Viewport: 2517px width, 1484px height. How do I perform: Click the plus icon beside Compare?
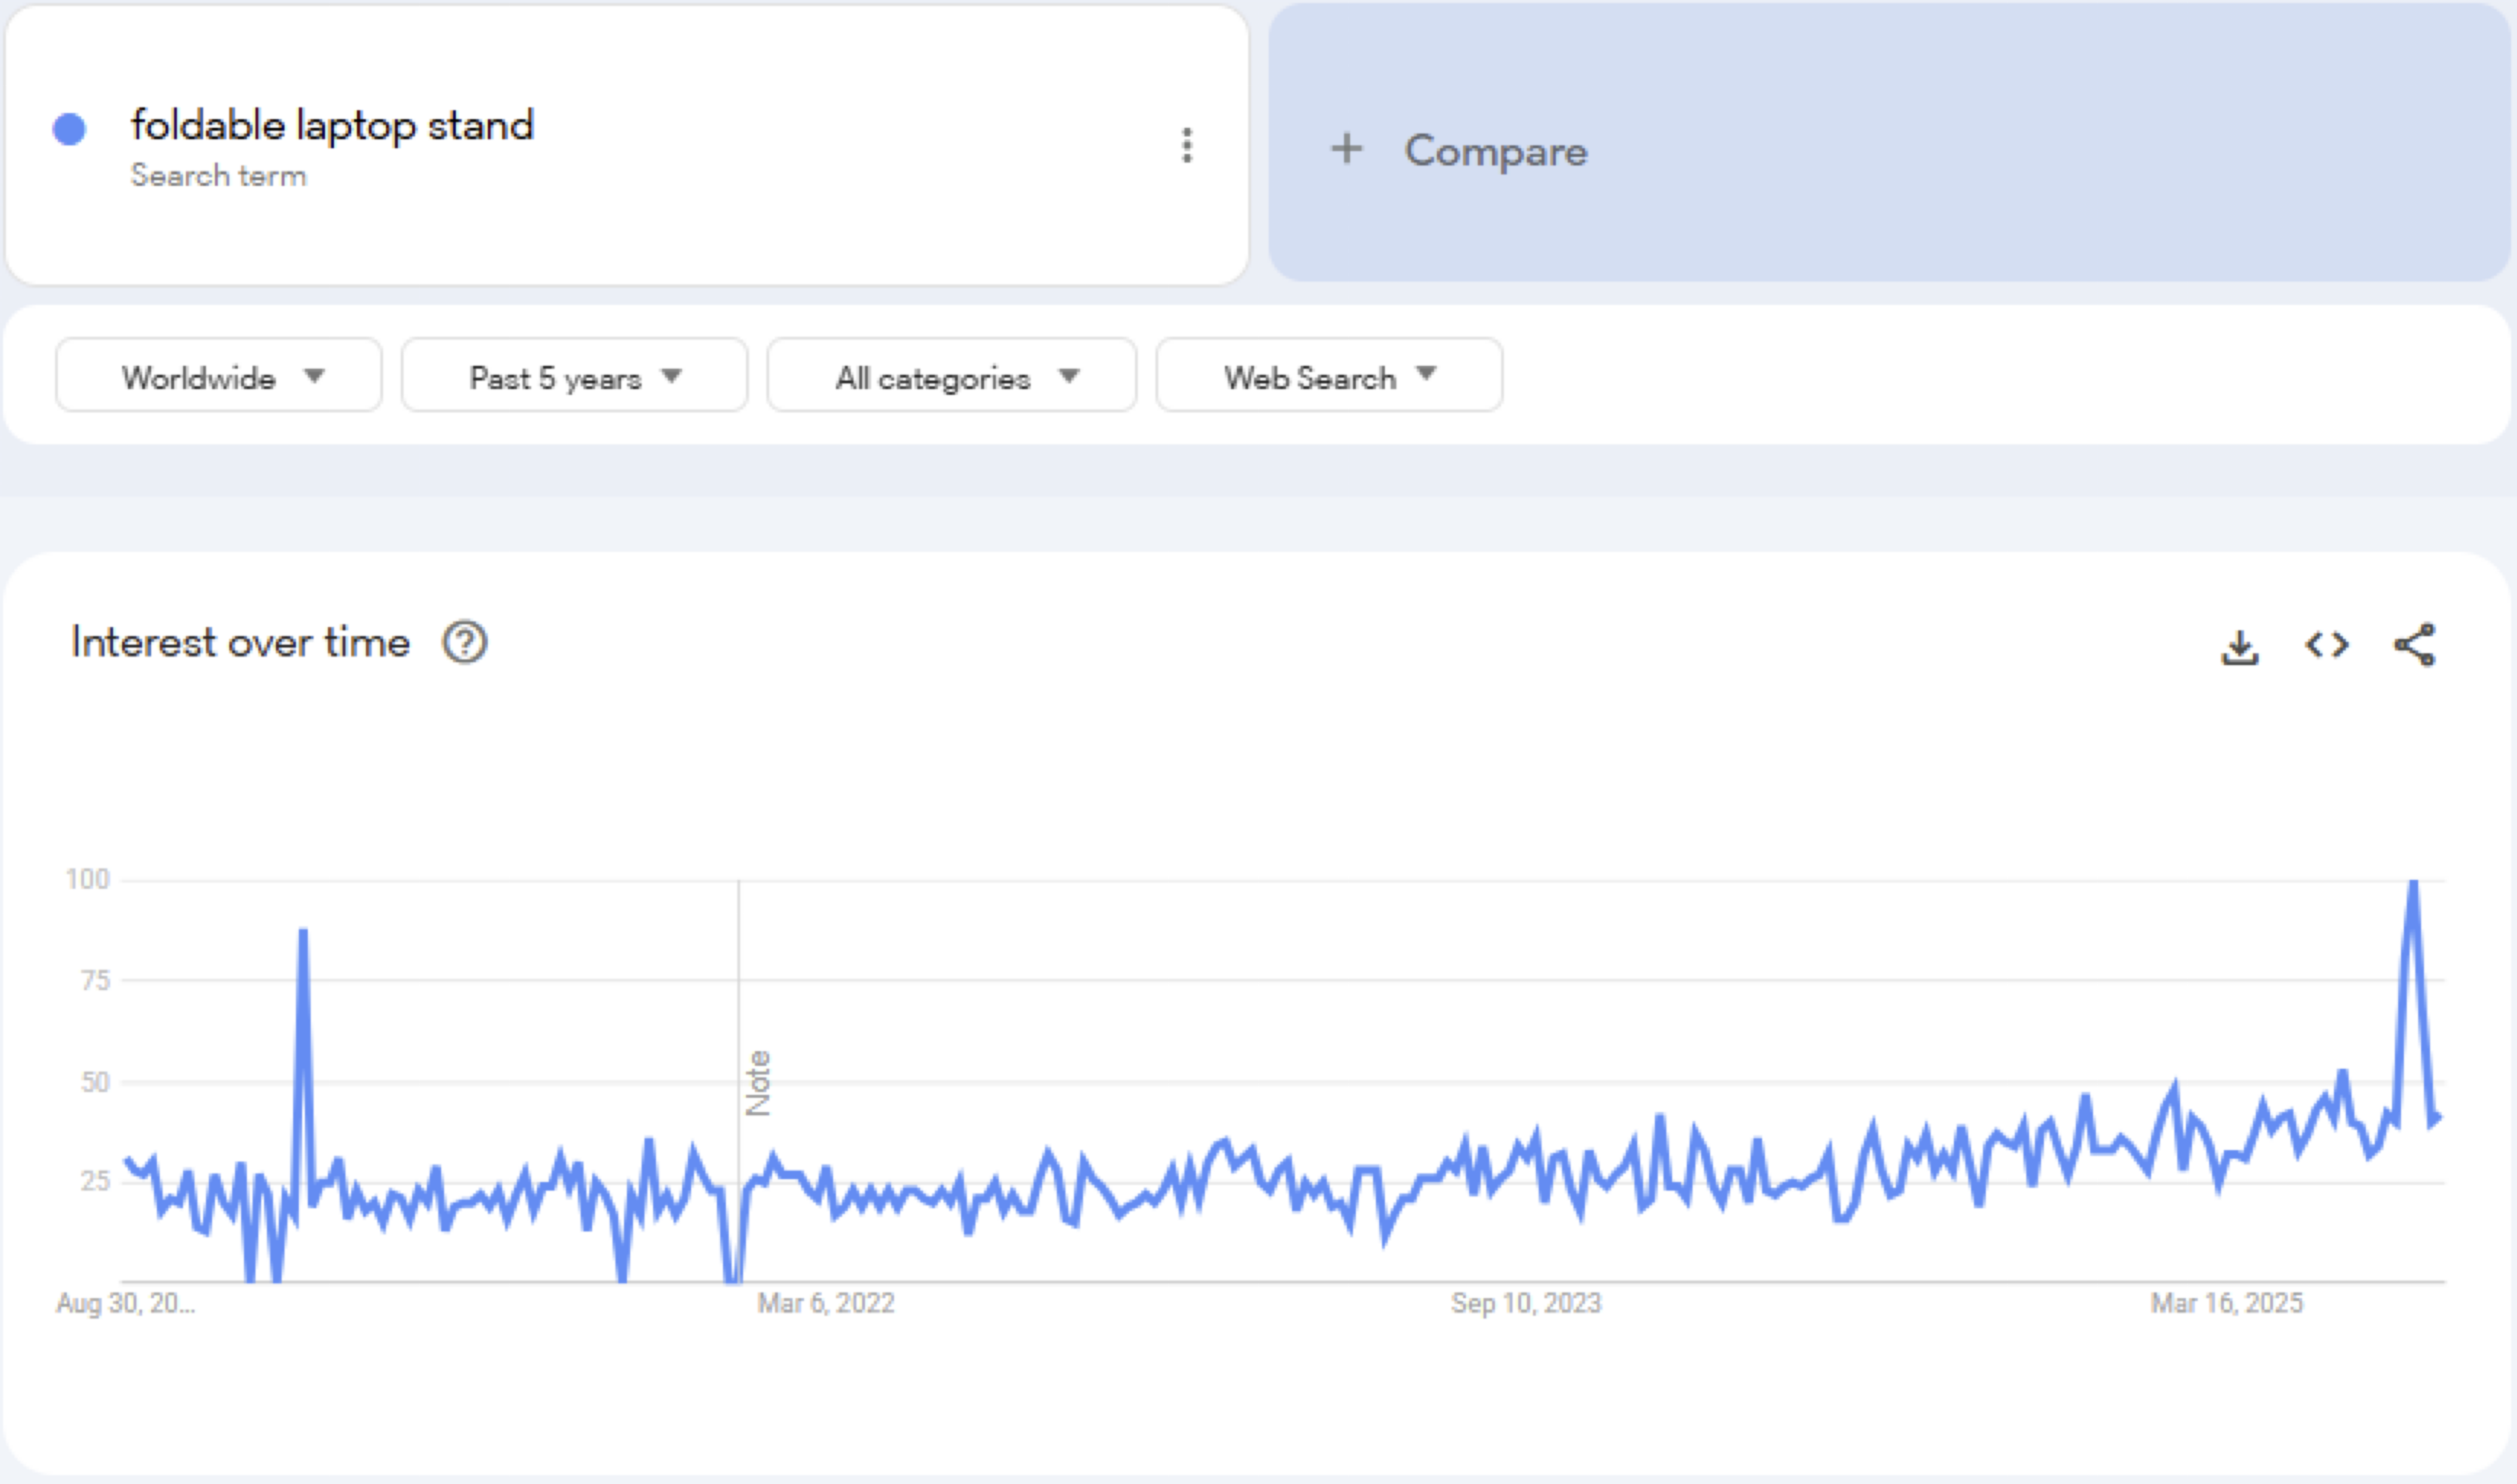coord(1346,149)
